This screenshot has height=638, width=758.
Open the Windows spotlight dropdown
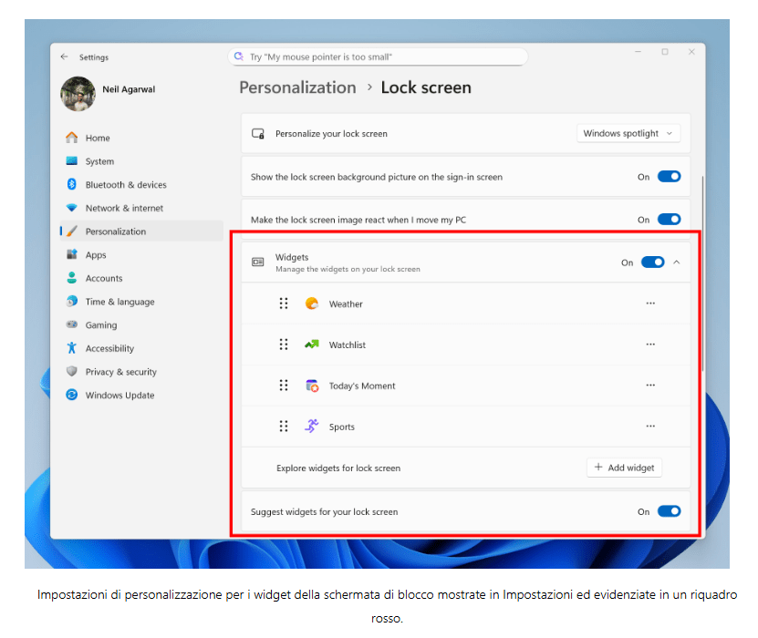tap(629, 133)
